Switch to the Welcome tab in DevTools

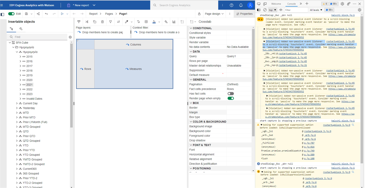[x=276, y=4]
